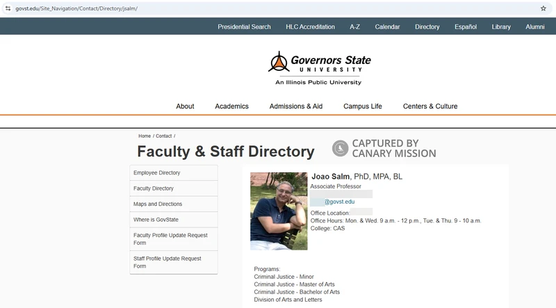This screenshot has height=308, width=556.
Task: Click Division of Arts and Letters text
Action: [288, 300]
